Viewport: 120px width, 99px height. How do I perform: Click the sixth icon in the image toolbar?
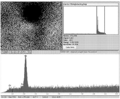coord(20,52)
